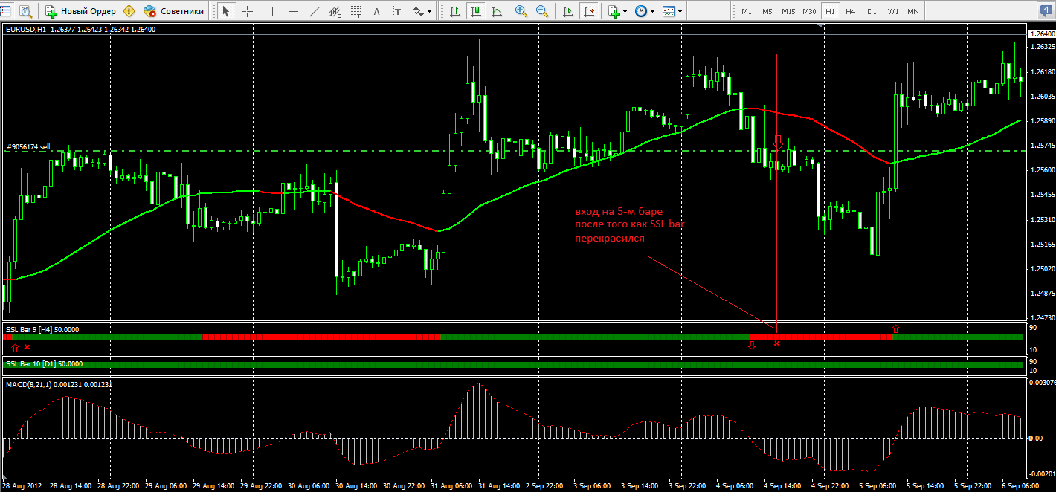Select the Fibonacci retracement tool
This screenshot has width=1056, height=492.
[x=356, y=11]
